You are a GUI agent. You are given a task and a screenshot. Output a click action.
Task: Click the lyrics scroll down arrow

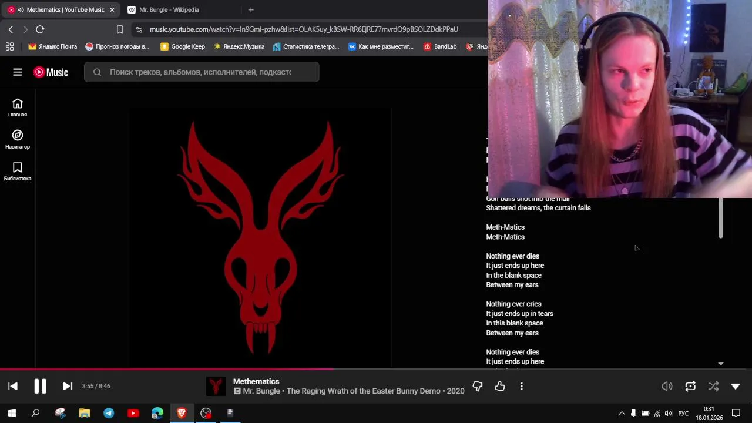pyautogui.click(x=721, y=364)
